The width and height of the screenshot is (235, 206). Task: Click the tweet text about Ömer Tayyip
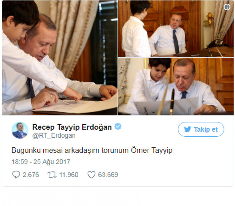click(x=92, y=150)
